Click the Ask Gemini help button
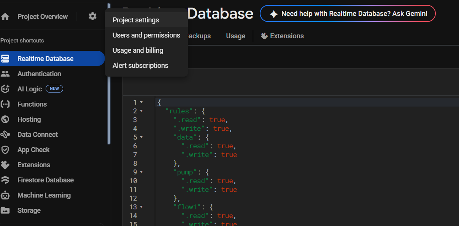 [348, 14]
